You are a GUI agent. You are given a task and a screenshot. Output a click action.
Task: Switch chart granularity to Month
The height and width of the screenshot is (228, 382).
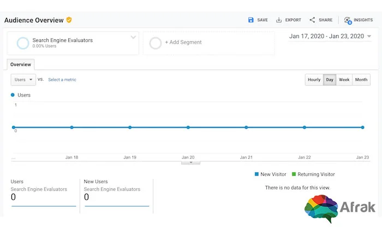[x=361, y=80]
